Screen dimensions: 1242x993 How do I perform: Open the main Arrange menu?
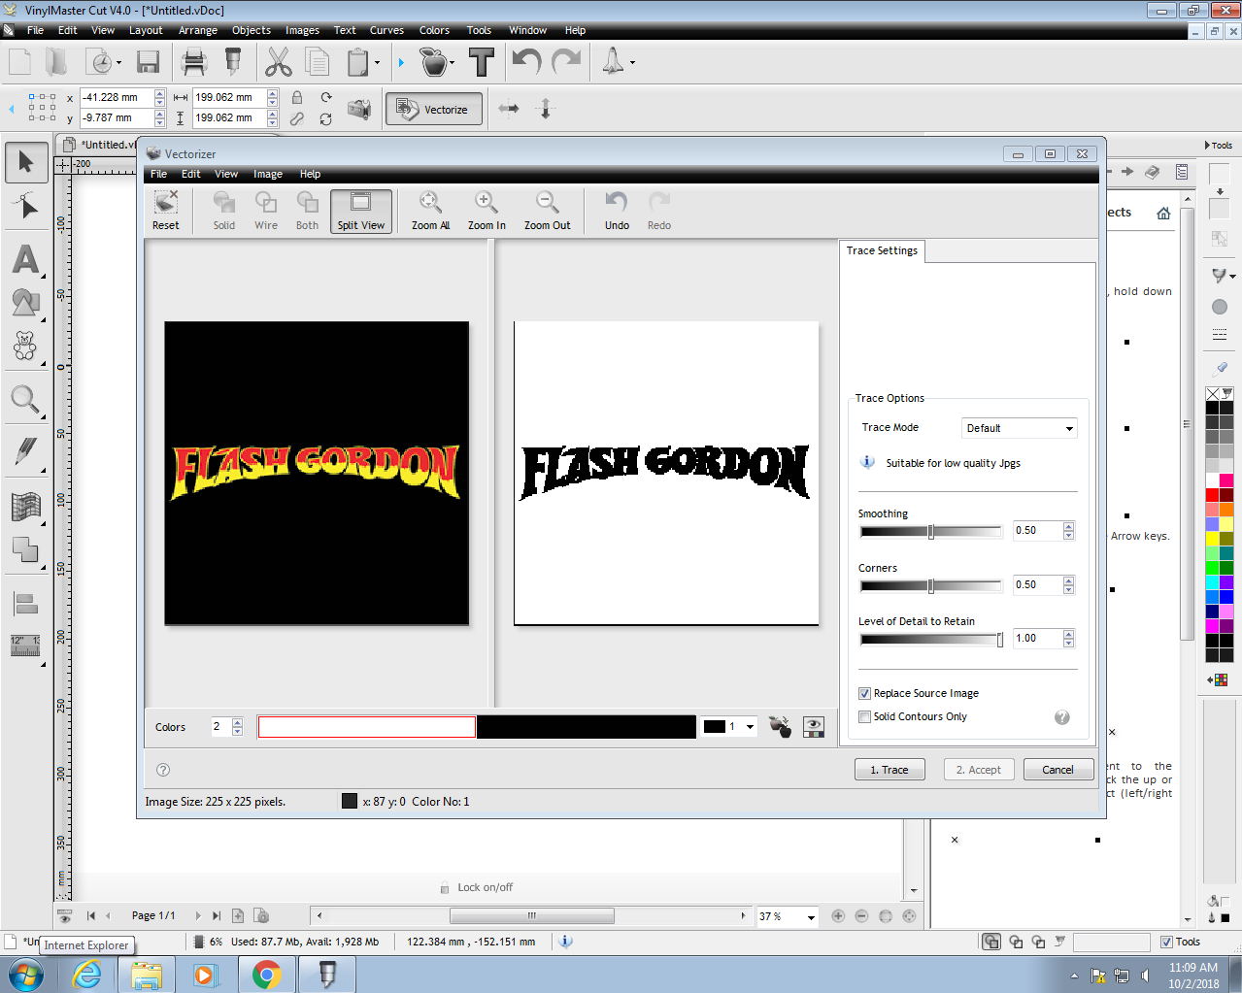[198, 30]
